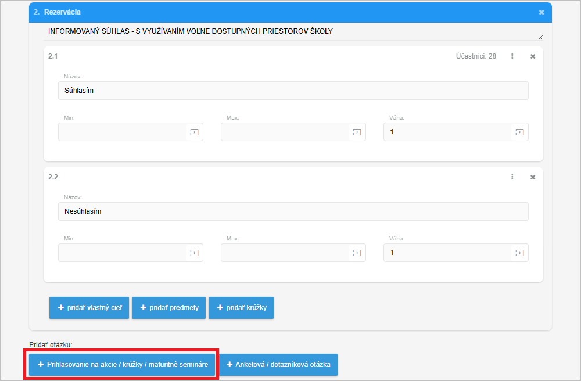Viewport: 581px width, 381px height.
Task: Open the three-dot menu for option 2.2
Action: pyautogui.click(x=512, y=177)
